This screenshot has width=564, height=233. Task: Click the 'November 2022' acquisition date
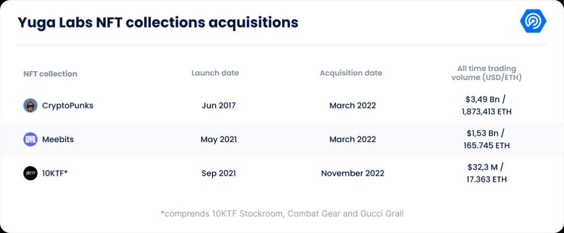352,173
